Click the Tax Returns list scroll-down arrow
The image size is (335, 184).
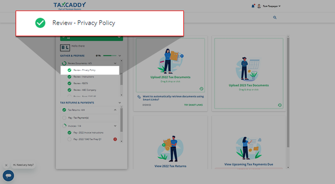(121, 141)
